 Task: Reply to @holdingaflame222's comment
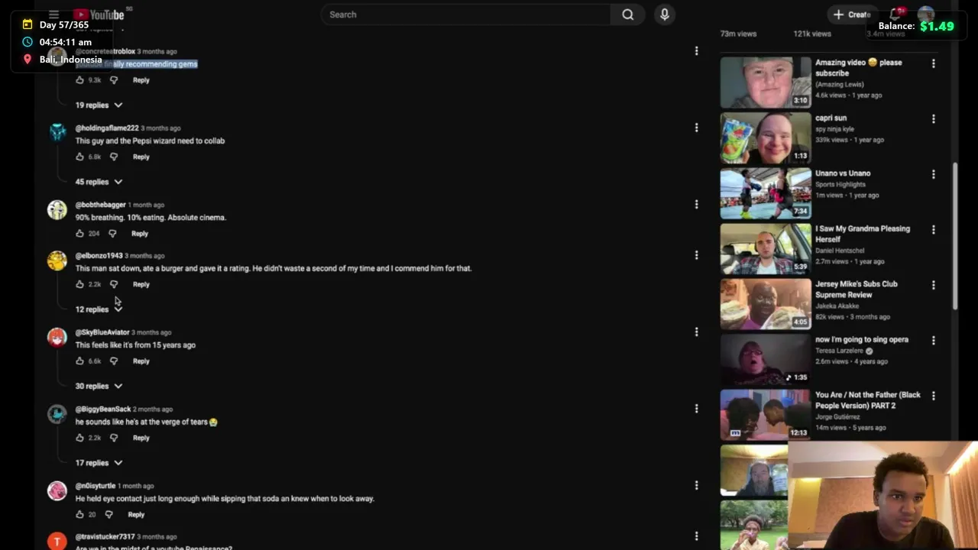pos(141,157)
